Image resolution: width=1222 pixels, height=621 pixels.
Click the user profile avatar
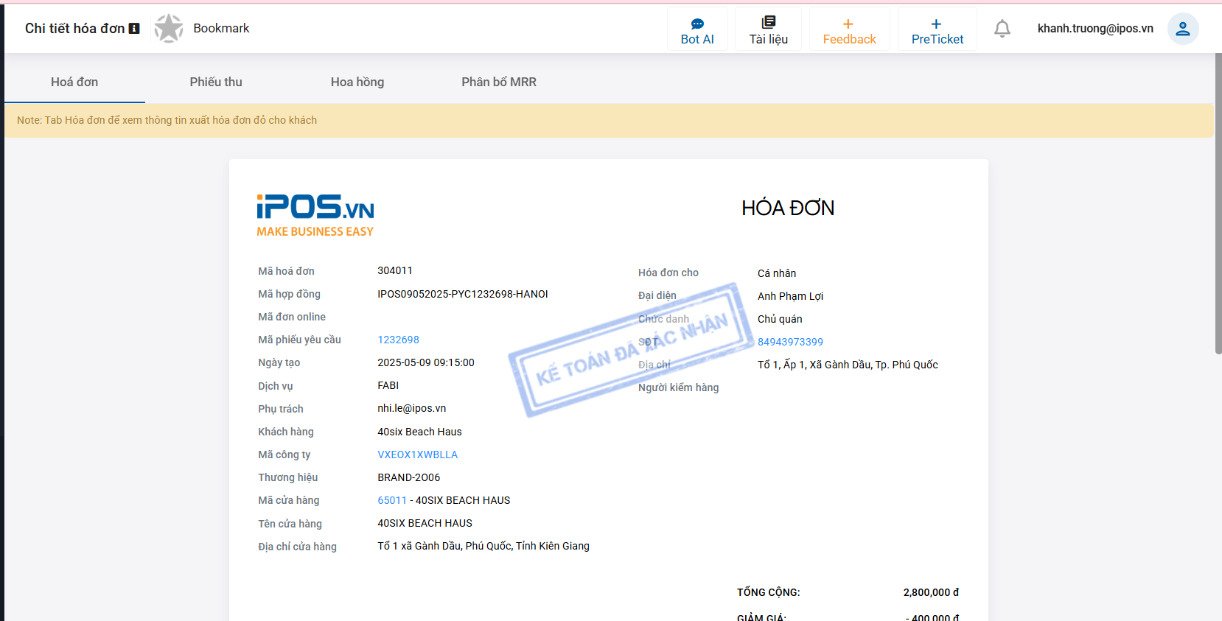click(1183, 29)
